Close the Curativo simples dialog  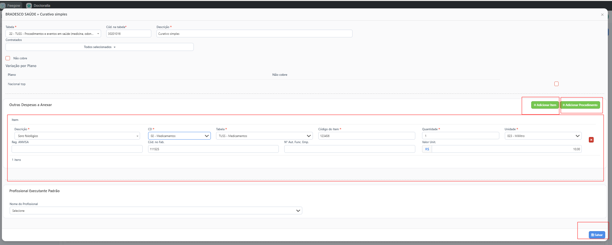(x=602, y=15)
